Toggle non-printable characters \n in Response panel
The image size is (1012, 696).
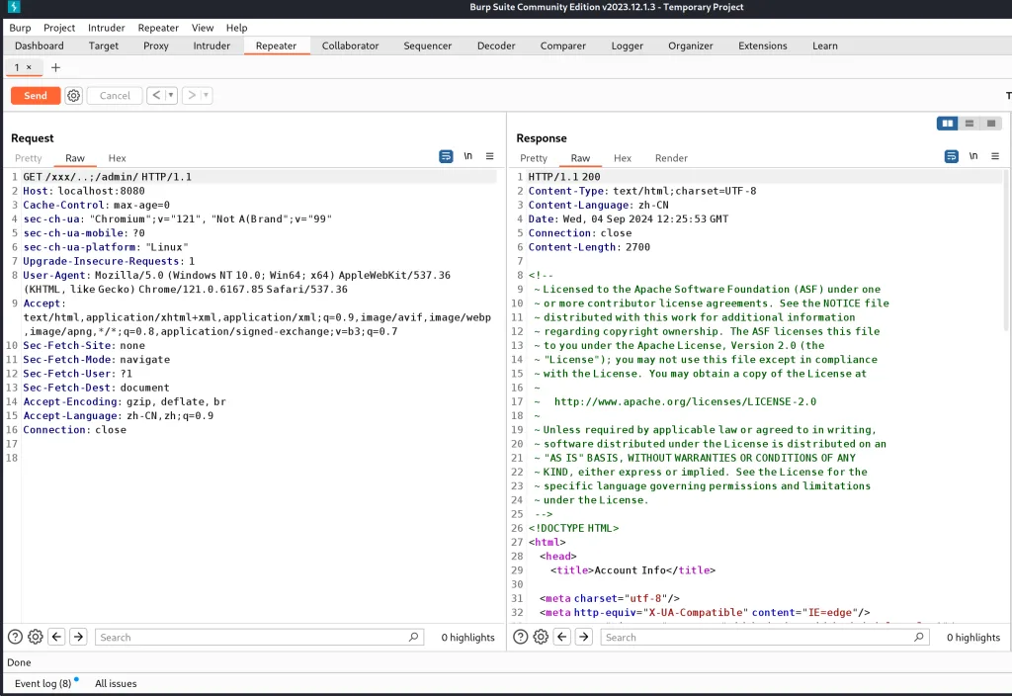(973, 156)
